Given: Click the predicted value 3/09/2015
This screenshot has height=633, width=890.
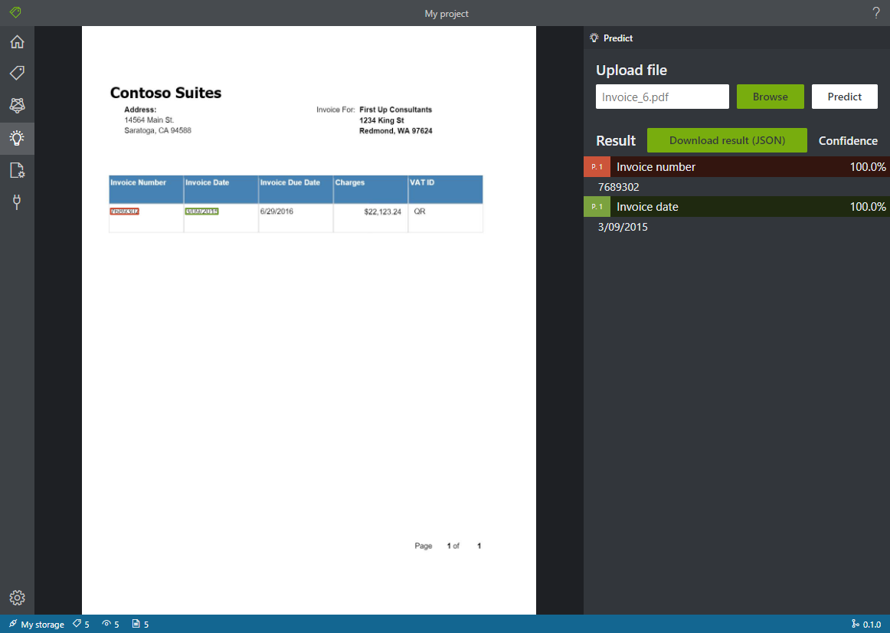Looking at the screenshot, I should [x=623, y=227].
